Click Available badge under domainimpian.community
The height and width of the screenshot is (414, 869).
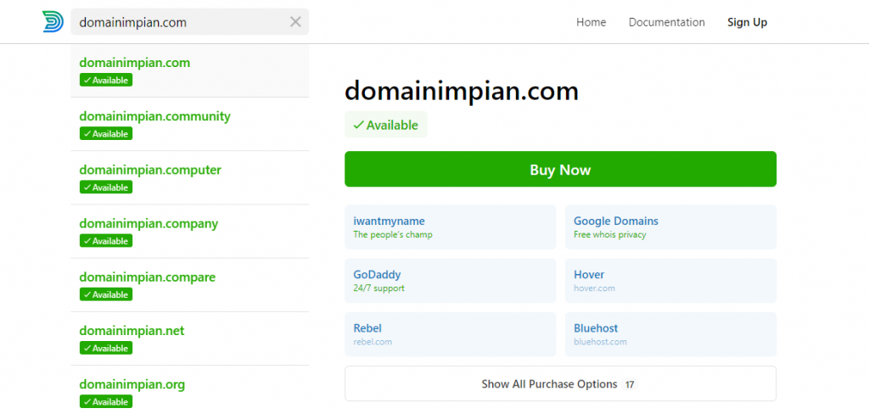click(106, 133)
